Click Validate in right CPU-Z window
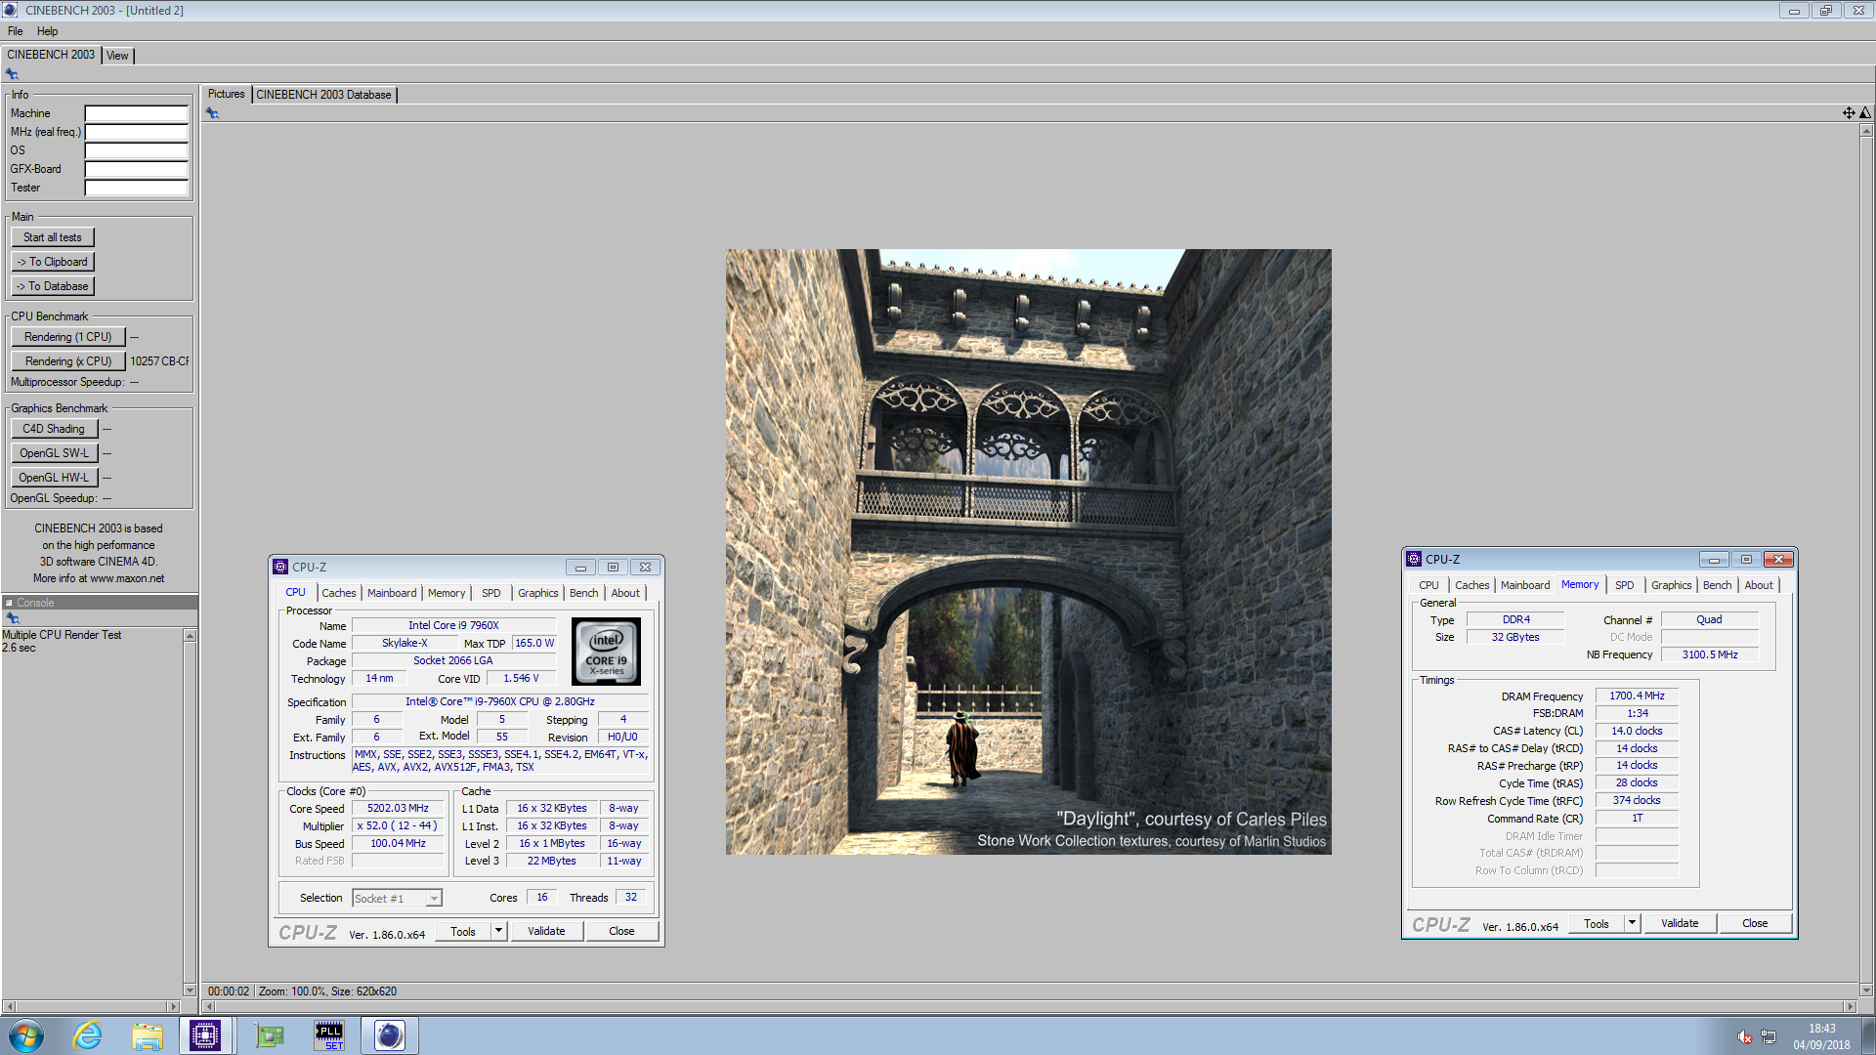 1680,923
